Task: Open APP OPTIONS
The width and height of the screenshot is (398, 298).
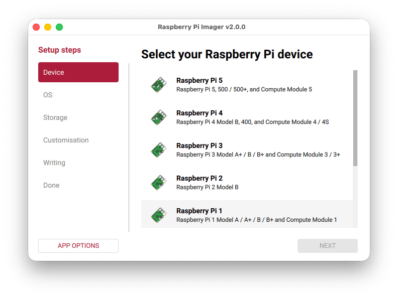Action: click(78, 246)
